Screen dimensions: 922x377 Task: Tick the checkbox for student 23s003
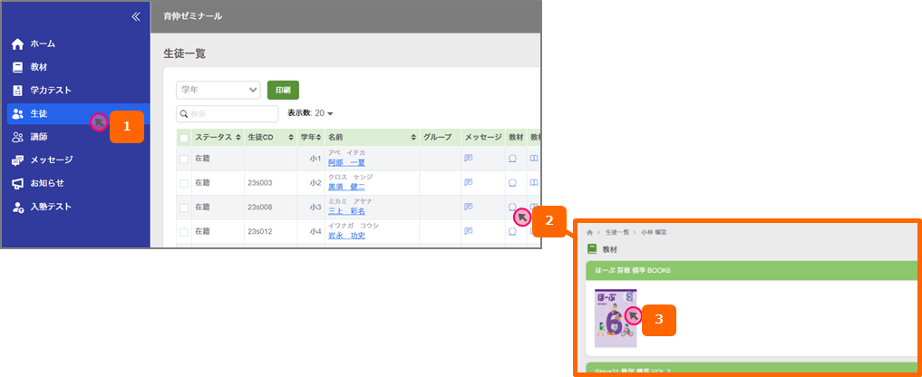click(184, 183)
